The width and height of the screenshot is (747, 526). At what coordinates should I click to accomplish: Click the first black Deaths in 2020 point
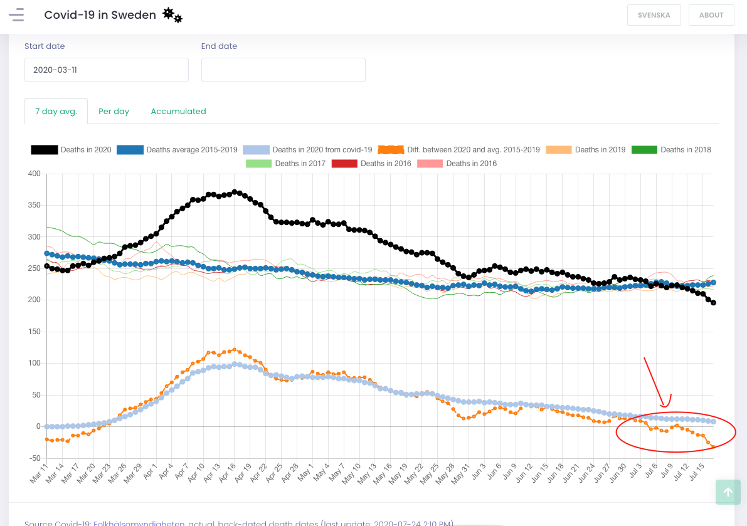tap(46, 266)
